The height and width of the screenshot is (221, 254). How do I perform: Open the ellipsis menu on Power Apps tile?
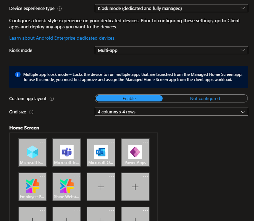145,142
